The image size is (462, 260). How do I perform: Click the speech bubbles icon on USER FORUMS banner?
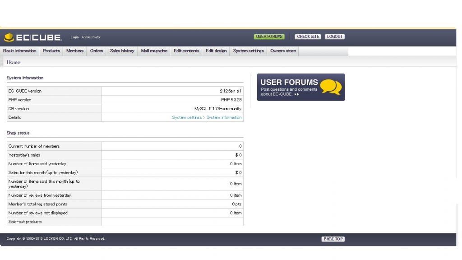click(331, 86)
